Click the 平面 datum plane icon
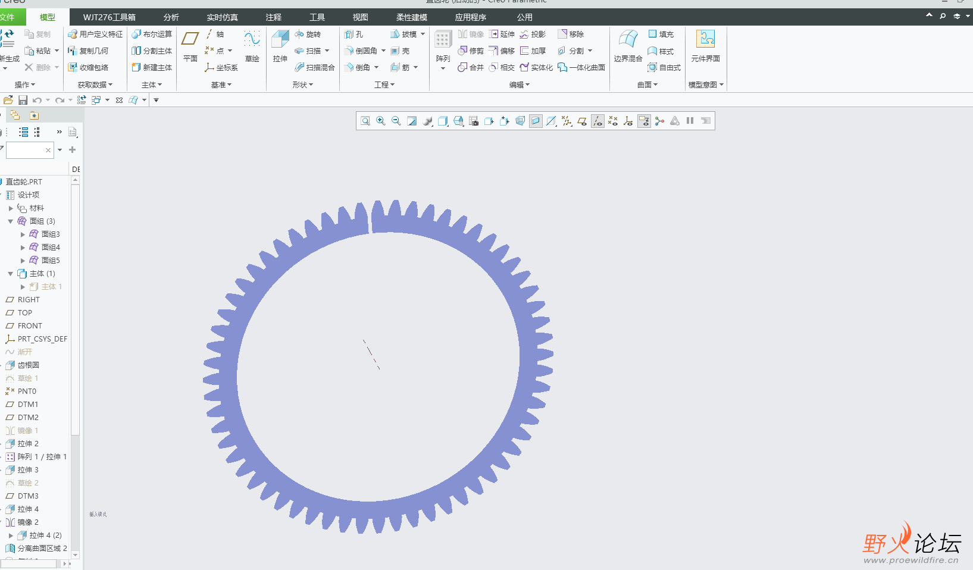Viewport: 973px width, 570px height. point(190,39)
